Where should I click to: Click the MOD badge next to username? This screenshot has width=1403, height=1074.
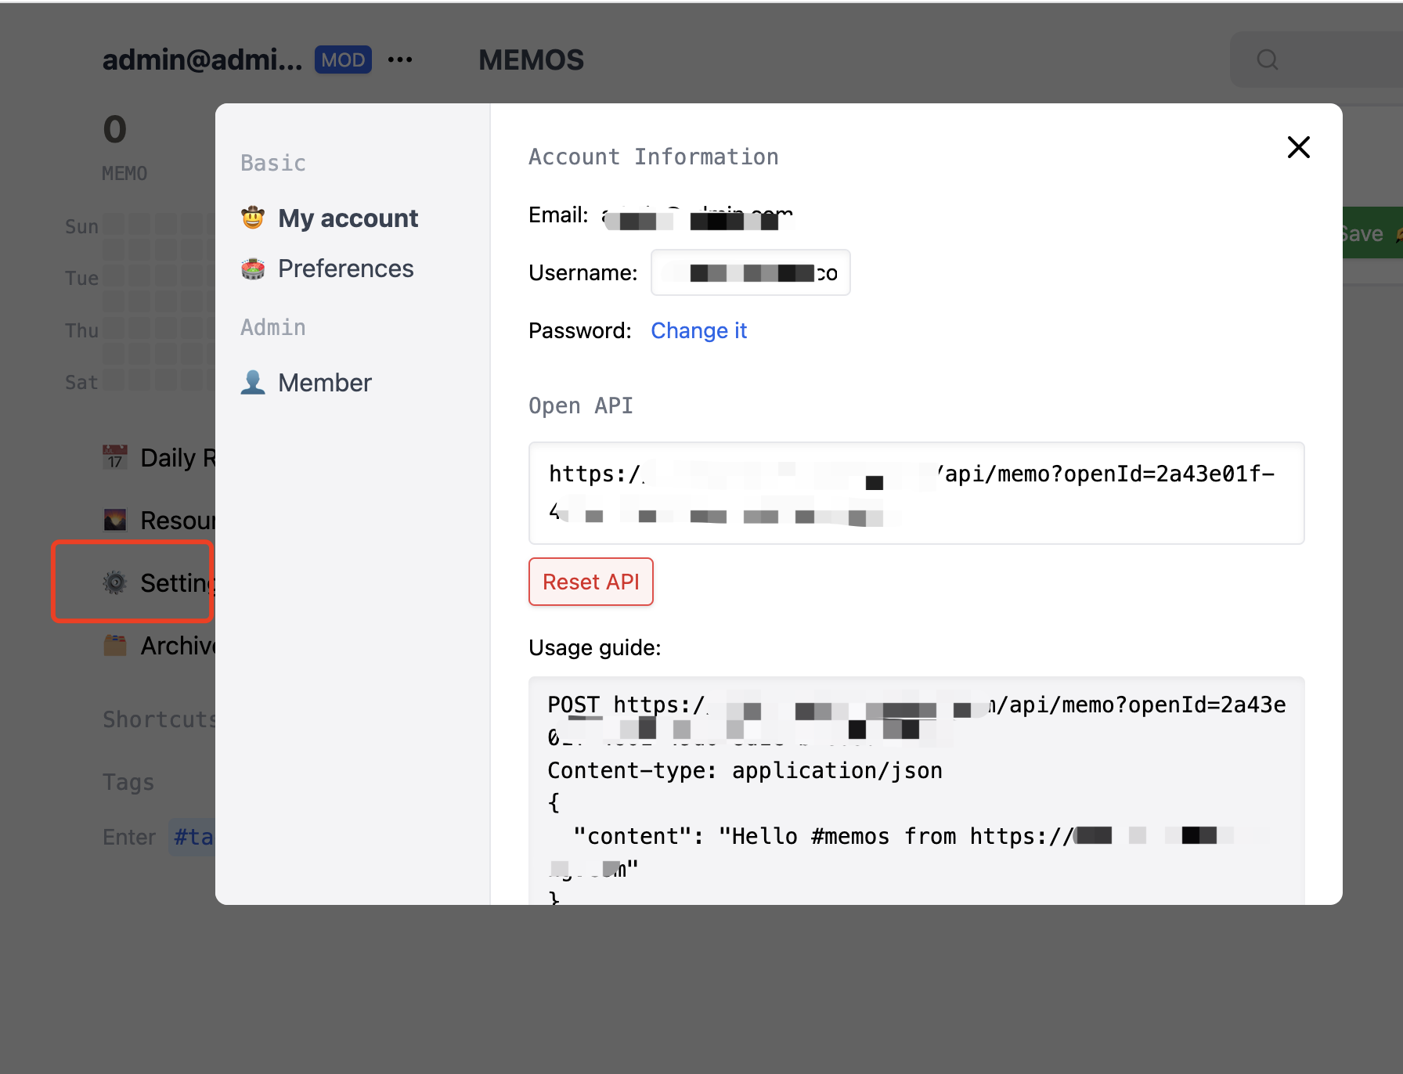(x=343, y=60)
